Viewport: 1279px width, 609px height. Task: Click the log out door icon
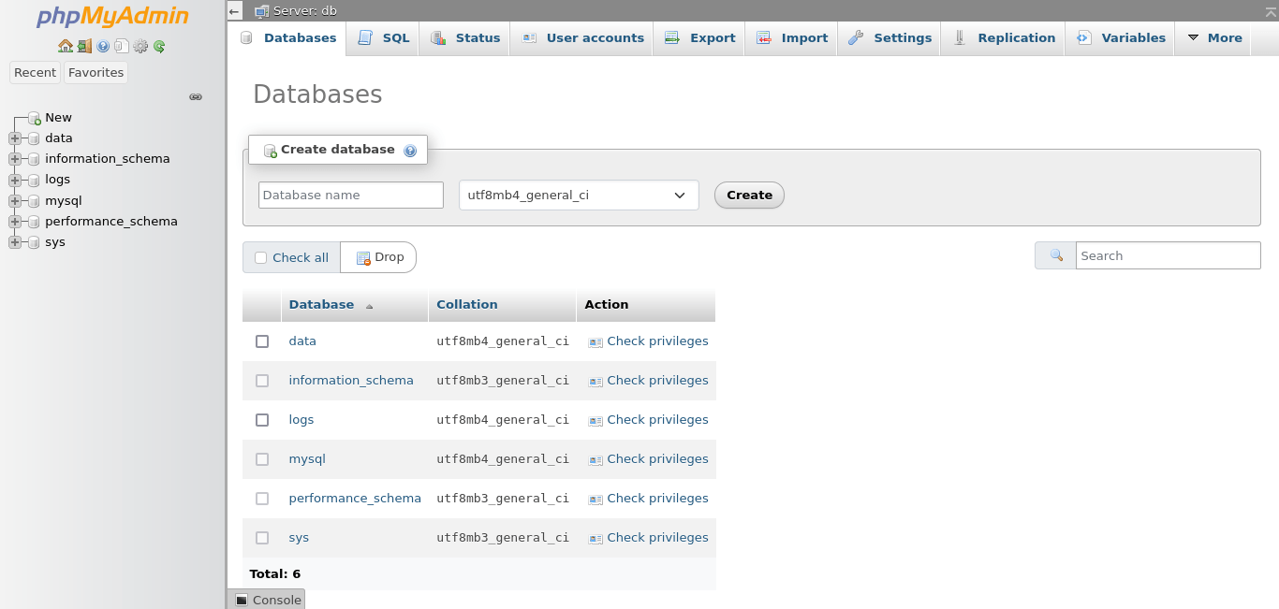pyautogui.click(x=84, y=46)
